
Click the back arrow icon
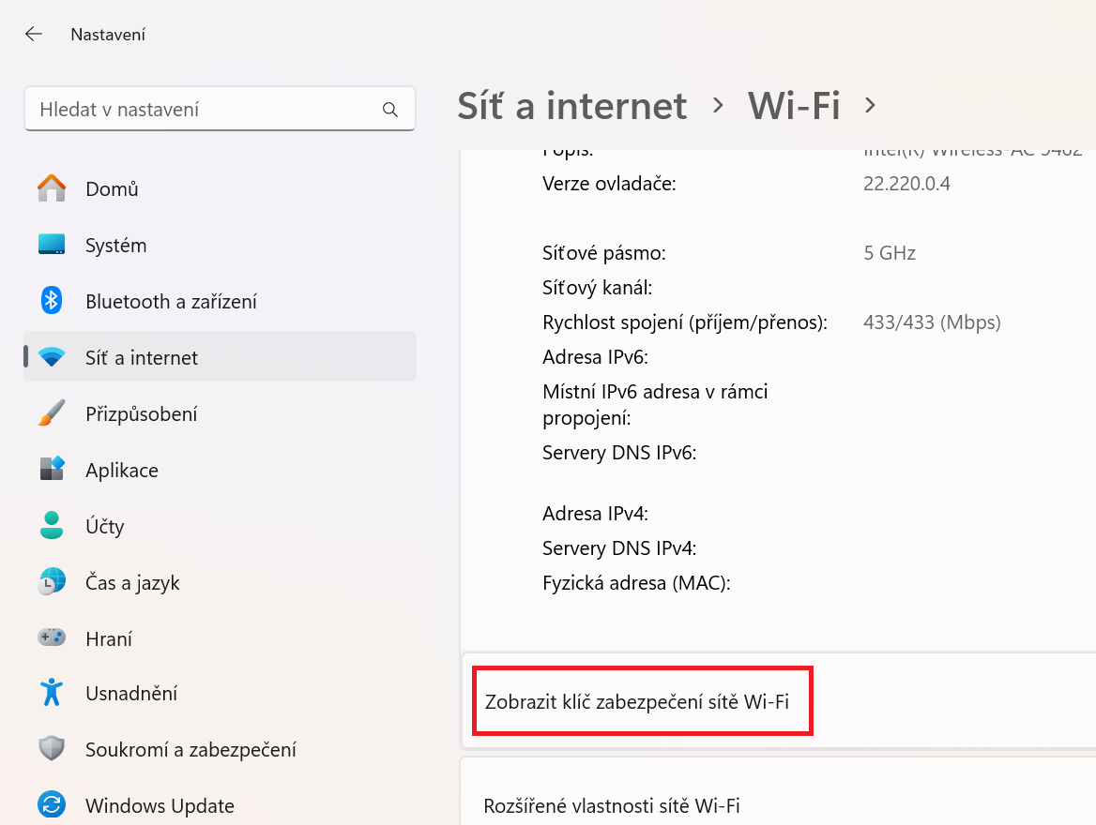pos(34,35)
